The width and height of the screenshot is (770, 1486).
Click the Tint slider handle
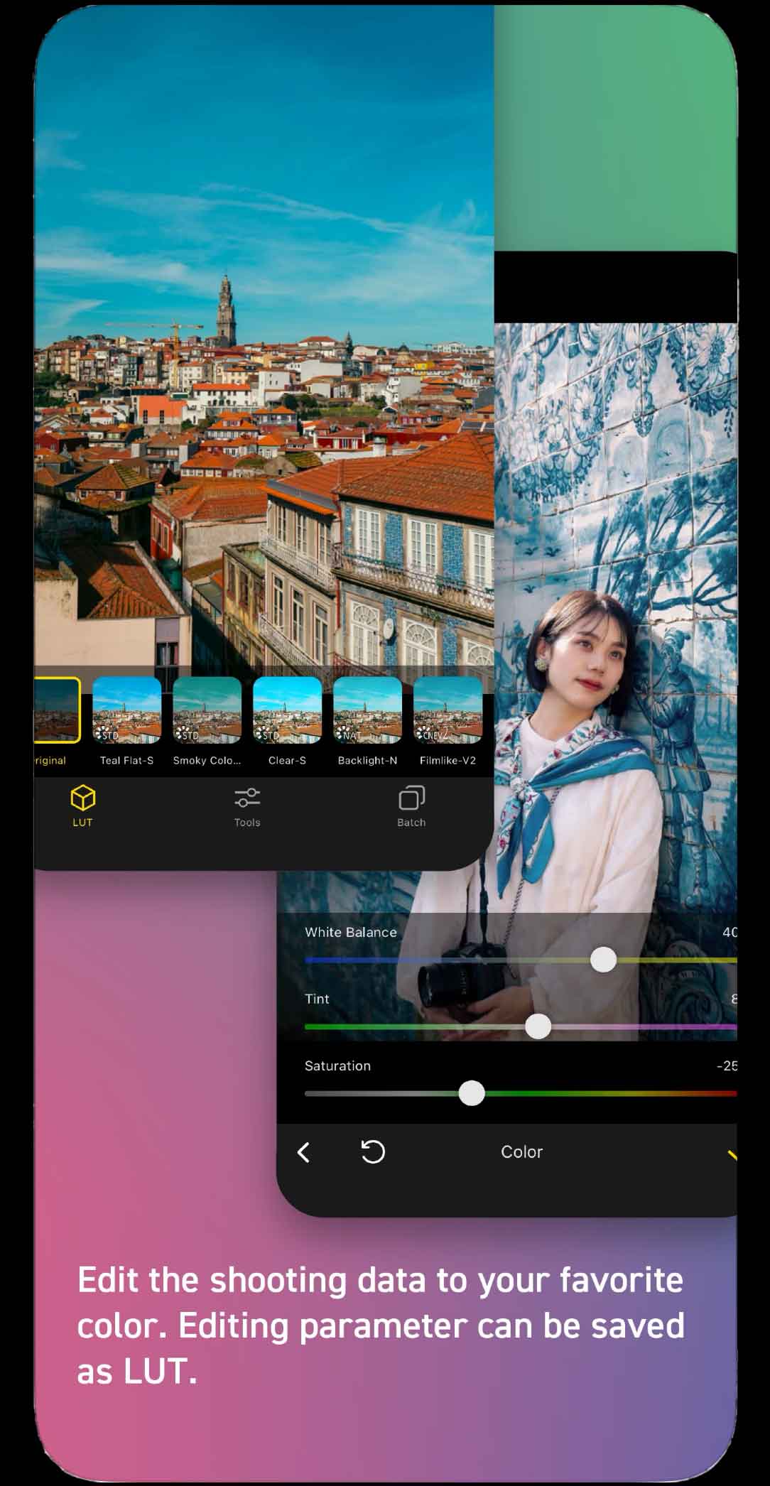pyautogui.click(x=538, y=1026)
